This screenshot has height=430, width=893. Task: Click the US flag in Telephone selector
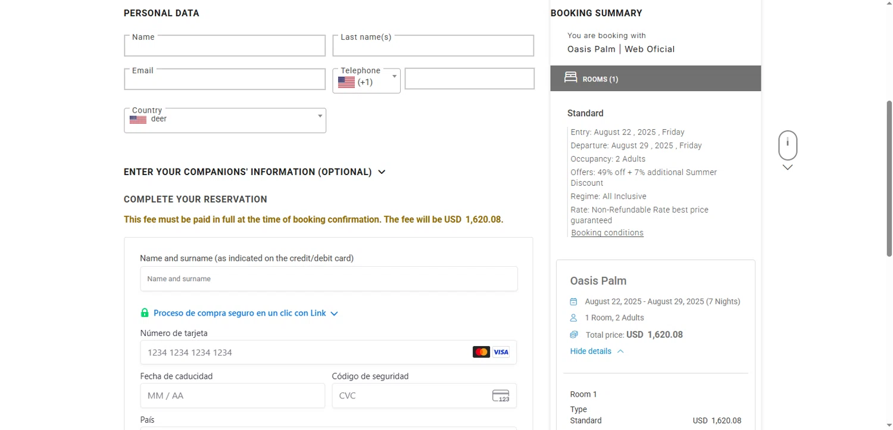click(346, 82)
